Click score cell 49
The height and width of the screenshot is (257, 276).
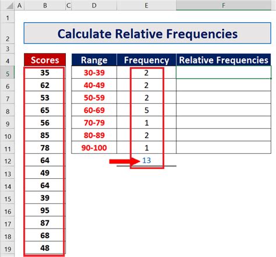(x=45, y=172)
